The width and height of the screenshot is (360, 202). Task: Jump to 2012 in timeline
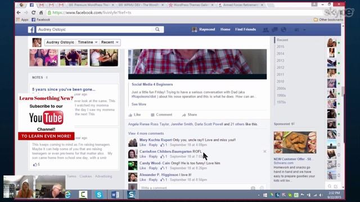[x=280, y=67]
